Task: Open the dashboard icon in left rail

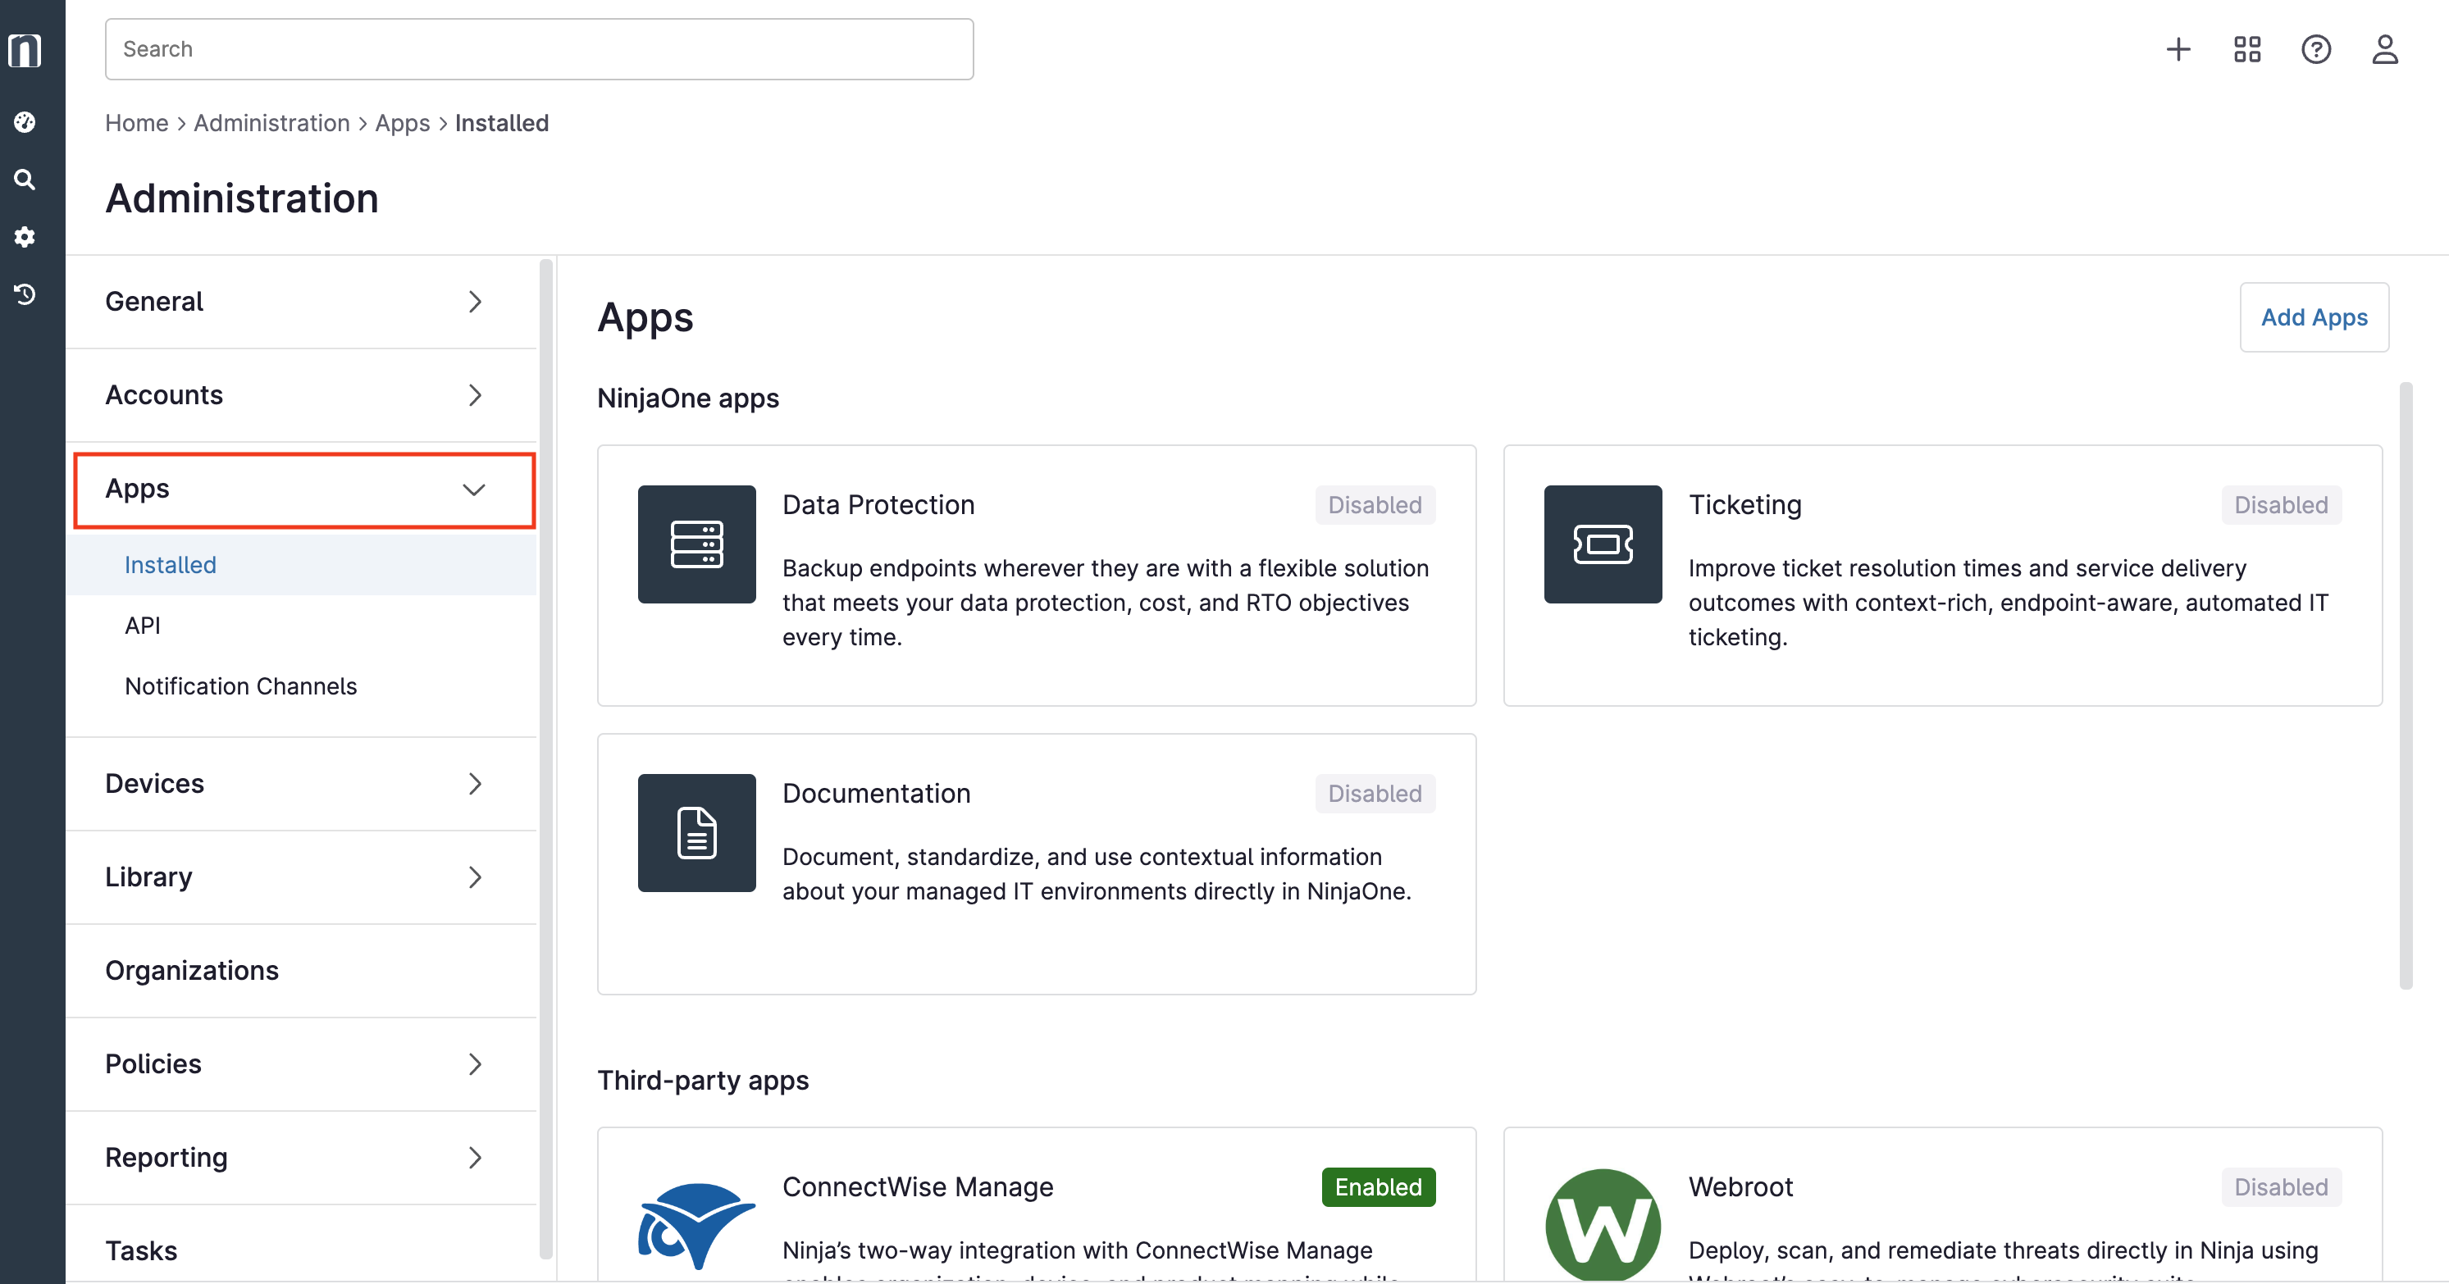Action: click(x=25, y=121)
